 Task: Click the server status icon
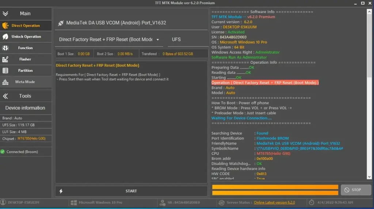[x=222, y=202]
